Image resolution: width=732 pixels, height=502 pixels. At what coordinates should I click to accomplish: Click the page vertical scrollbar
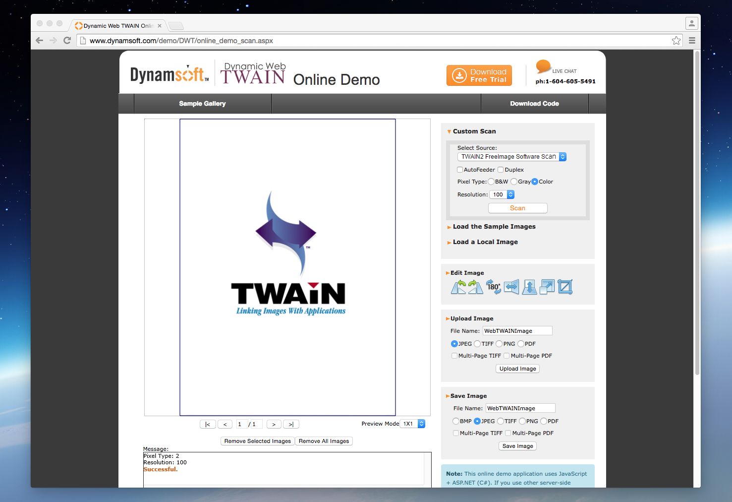697,213
